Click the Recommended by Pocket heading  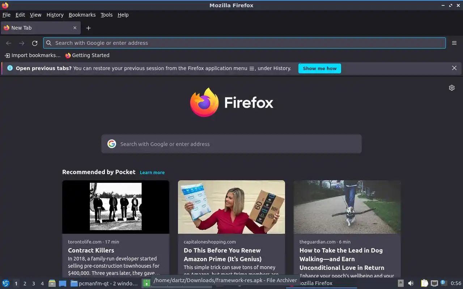tap(99, 172)
